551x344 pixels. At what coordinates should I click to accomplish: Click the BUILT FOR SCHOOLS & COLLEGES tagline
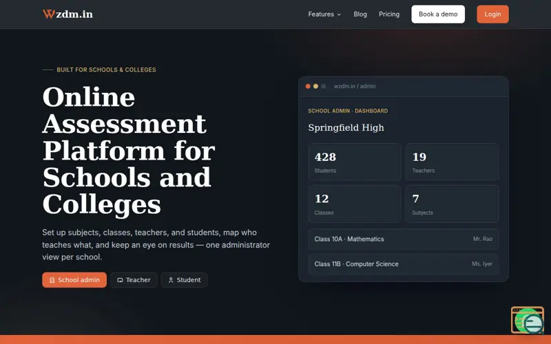[x=106, y=70]
